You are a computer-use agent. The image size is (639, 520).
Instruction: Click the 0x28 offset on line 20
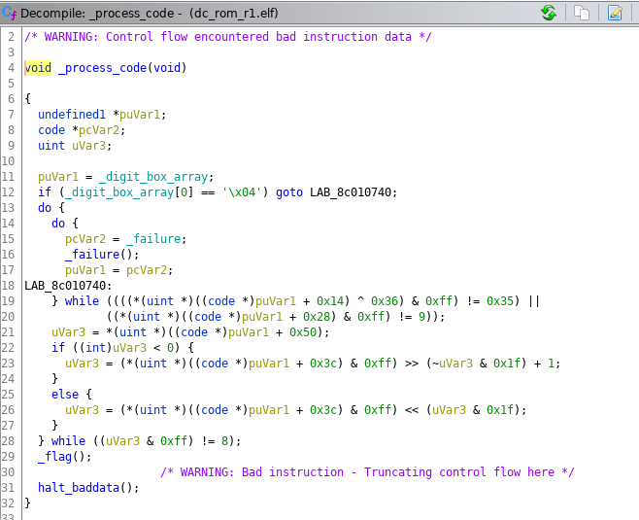click(x=317, y=317)
